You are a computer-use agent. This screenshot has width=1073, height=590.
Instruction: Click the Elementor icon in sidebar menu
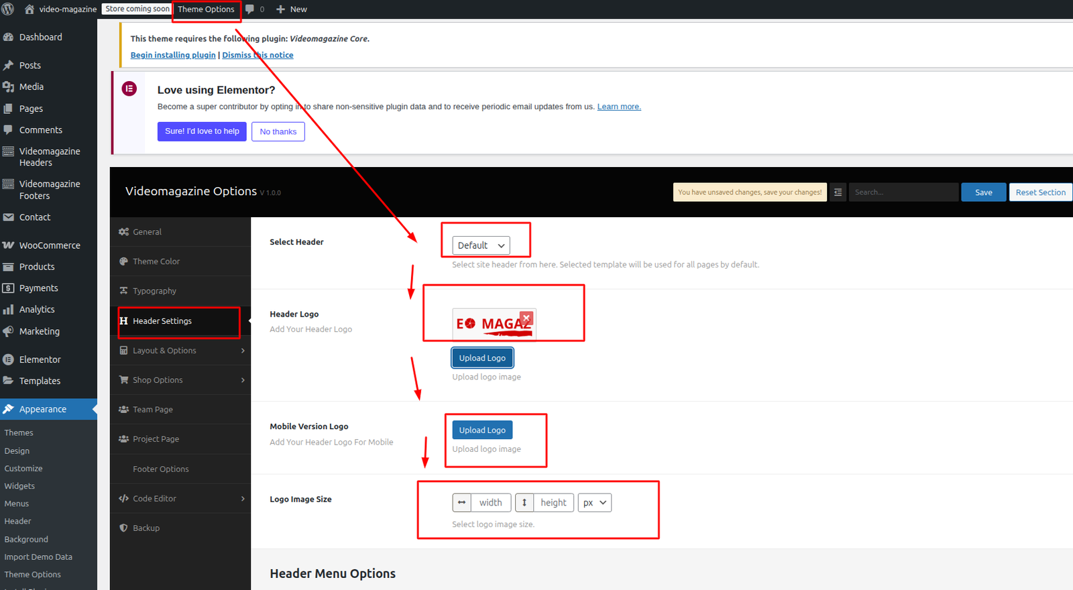9,359
